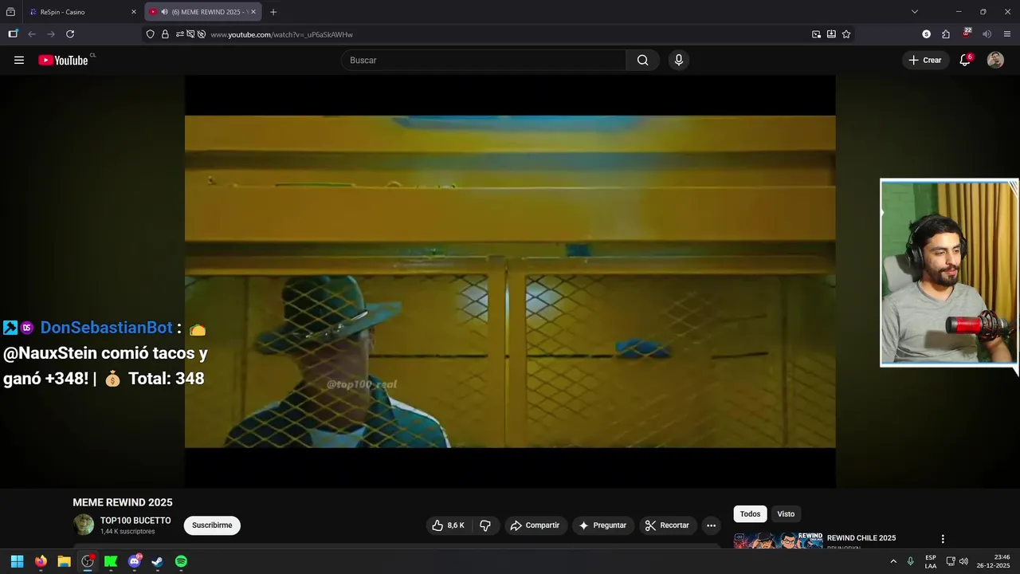The height and width of the screenshot is (574, 1020).
Task: Click the Suscribirme button
Action: coord(212,525)
